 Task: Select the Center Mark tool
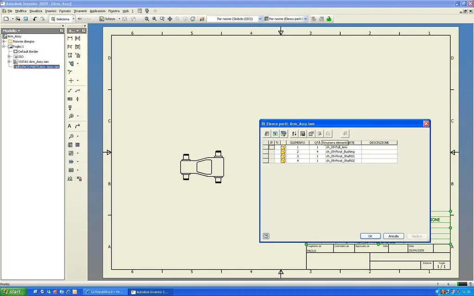pyautogui.click(x=71, y=80)
